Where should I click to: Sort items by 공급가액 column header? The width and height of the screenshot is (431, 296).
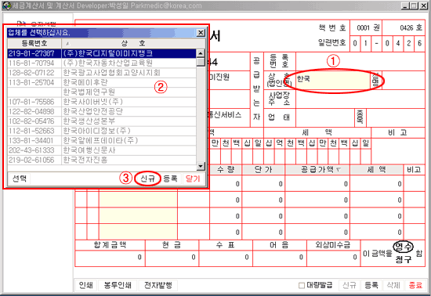coord(317,170)
